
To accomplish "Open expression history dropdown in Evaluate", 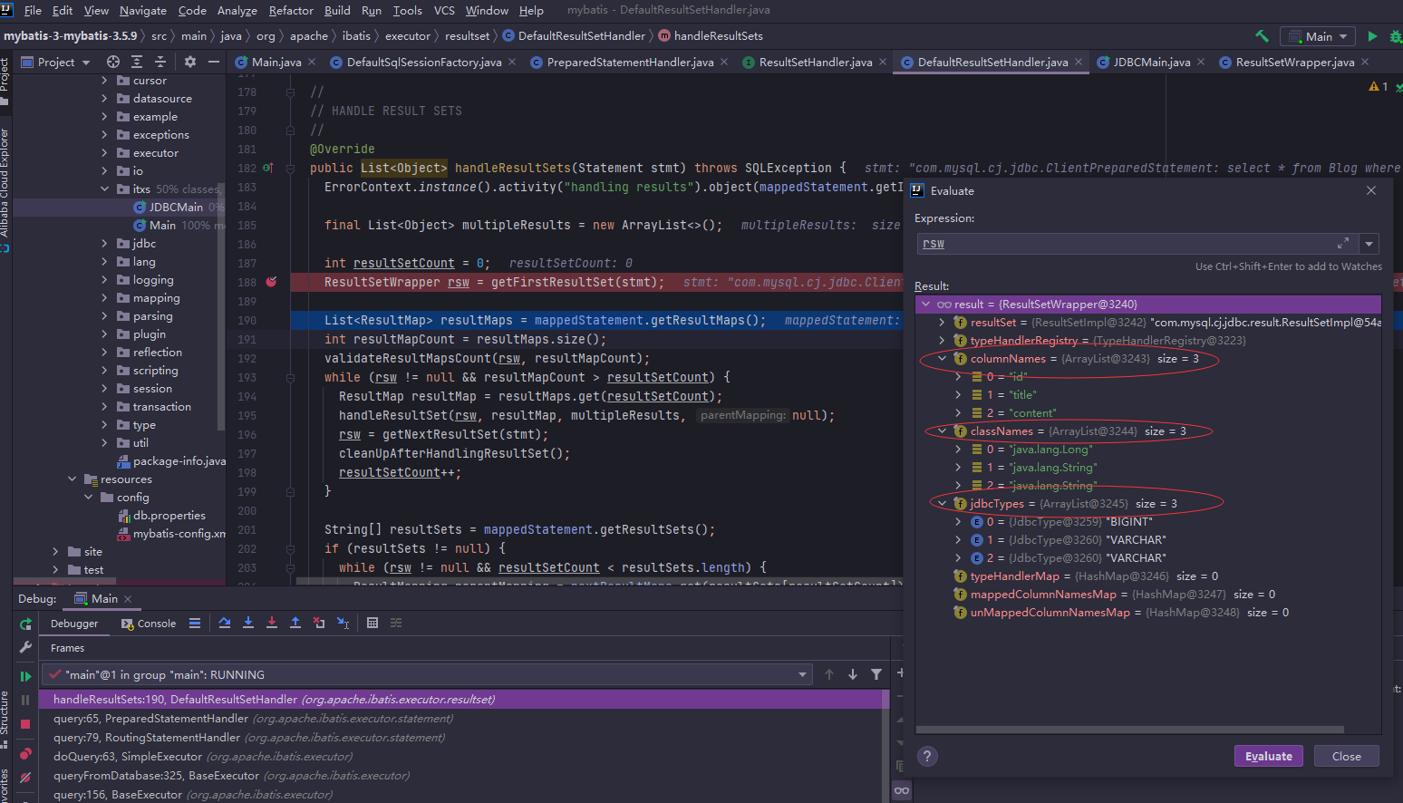I will 1369,244.
